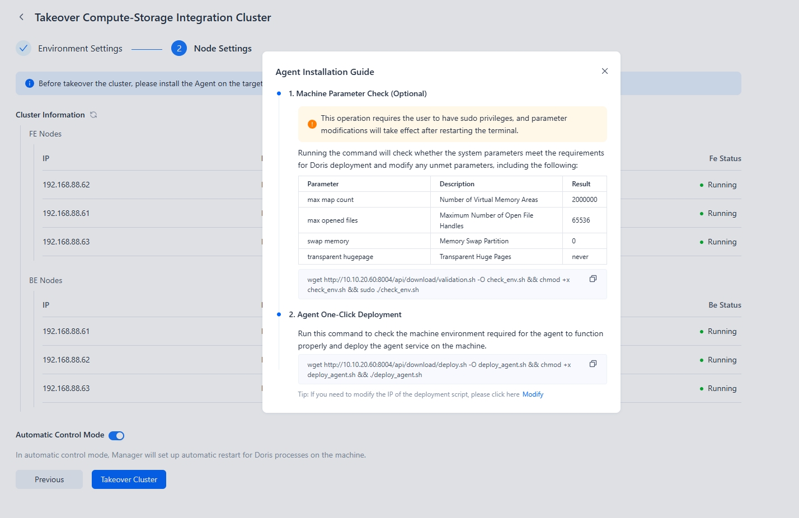Click the Node Settings step number icon
Screen dimensions: 799x518
point(179,48)
